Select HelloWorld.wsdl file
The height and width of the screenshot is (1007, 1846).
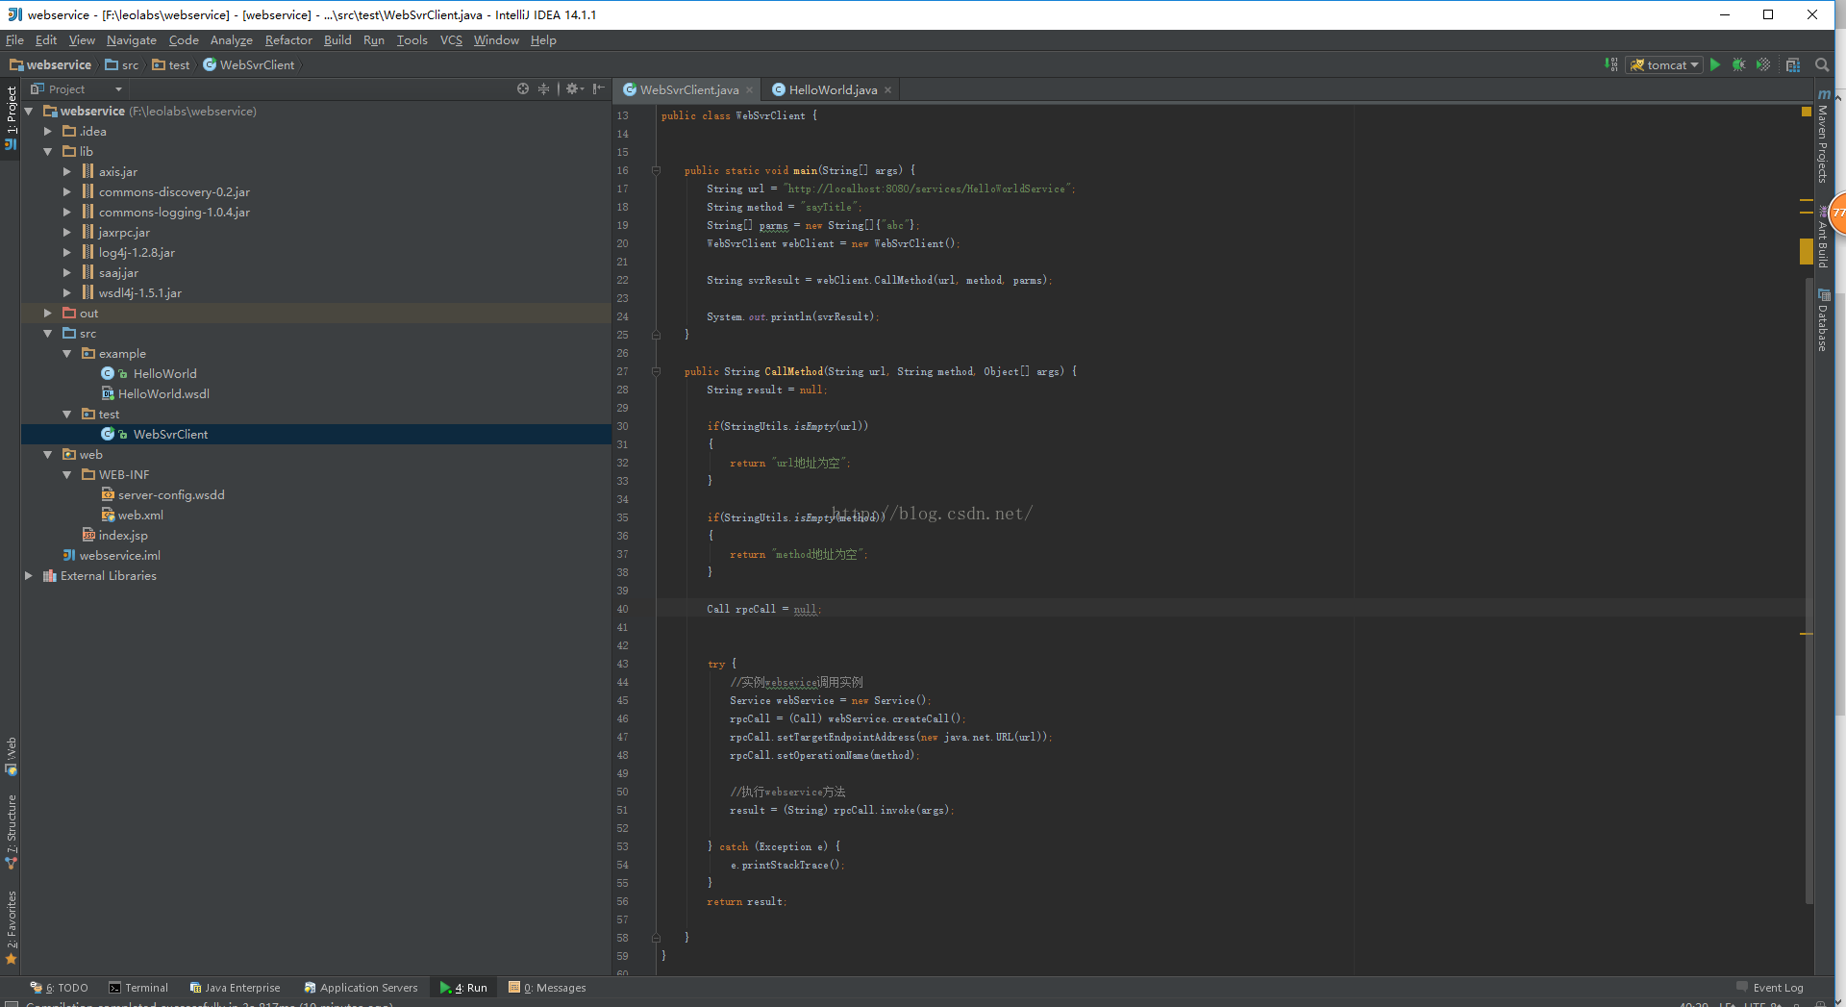163,394
